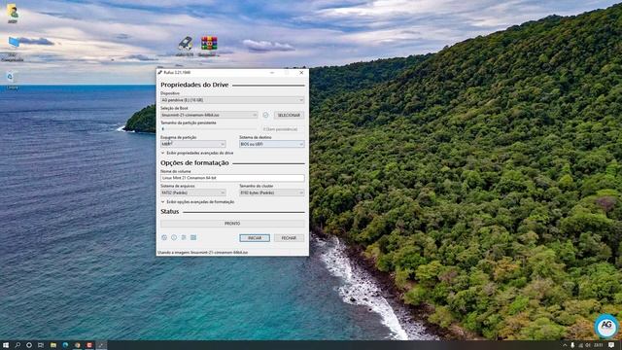Open Rufus About info icon

pyautogui.click(x=174, y=237)
